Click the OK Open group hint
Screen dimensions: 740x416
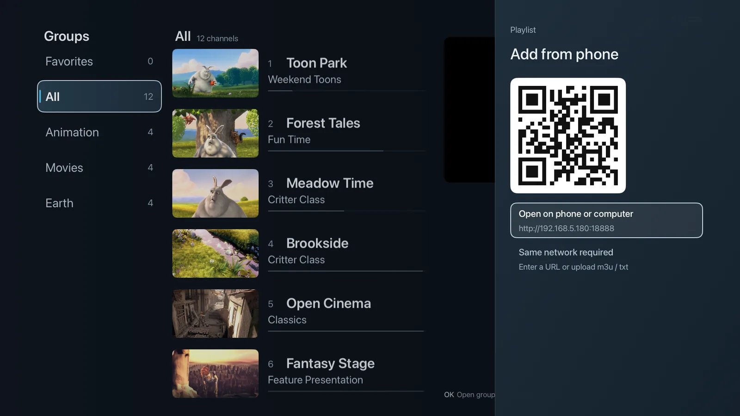tap(469, 395)
